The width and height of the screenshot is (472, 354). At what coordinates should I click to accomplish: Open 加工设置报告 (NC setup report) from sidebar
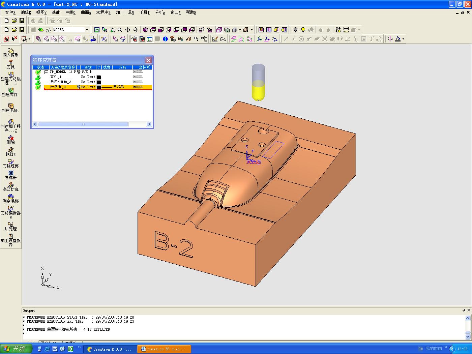pyautogui.click(x=10, y=240)
